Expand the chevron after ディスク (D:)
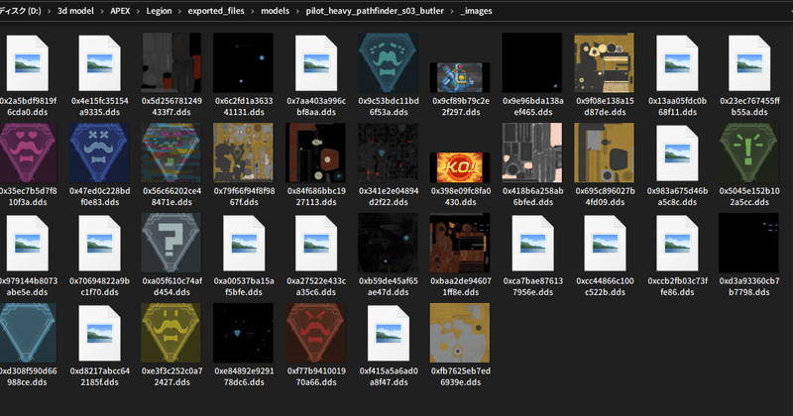The width and height of the screenshot is (793, 416). (x=49, y=11)
